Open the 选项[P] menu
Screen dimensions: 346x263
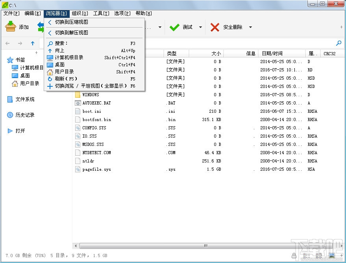coord(122,13)
